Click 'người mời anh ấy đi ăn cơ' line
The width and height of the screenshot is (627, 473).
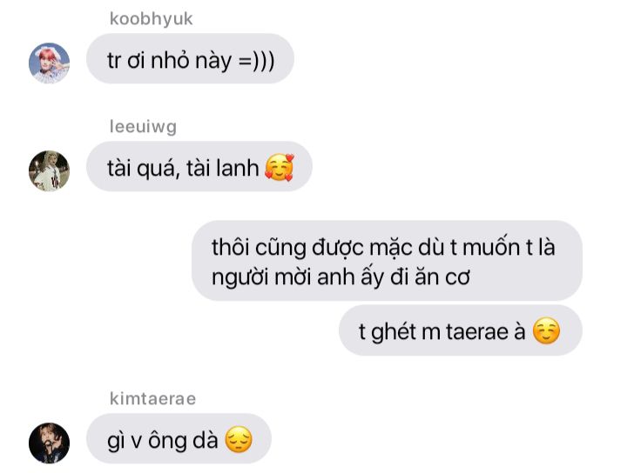340,277
